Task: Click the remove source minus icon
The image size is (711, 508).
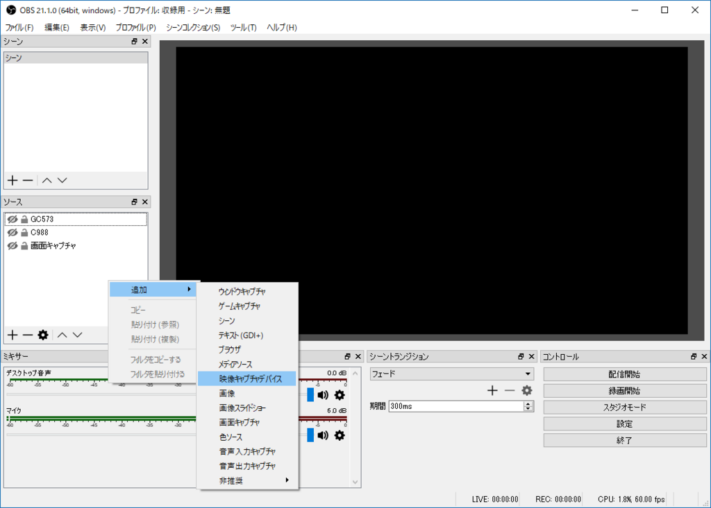Action: (26, 335)
